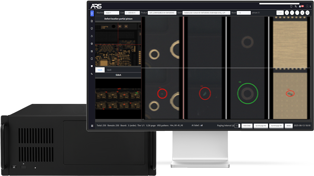The height and width of the screenshot is (176, 314).
Task: Open the Machine dropdown
Action: point(111,13)
